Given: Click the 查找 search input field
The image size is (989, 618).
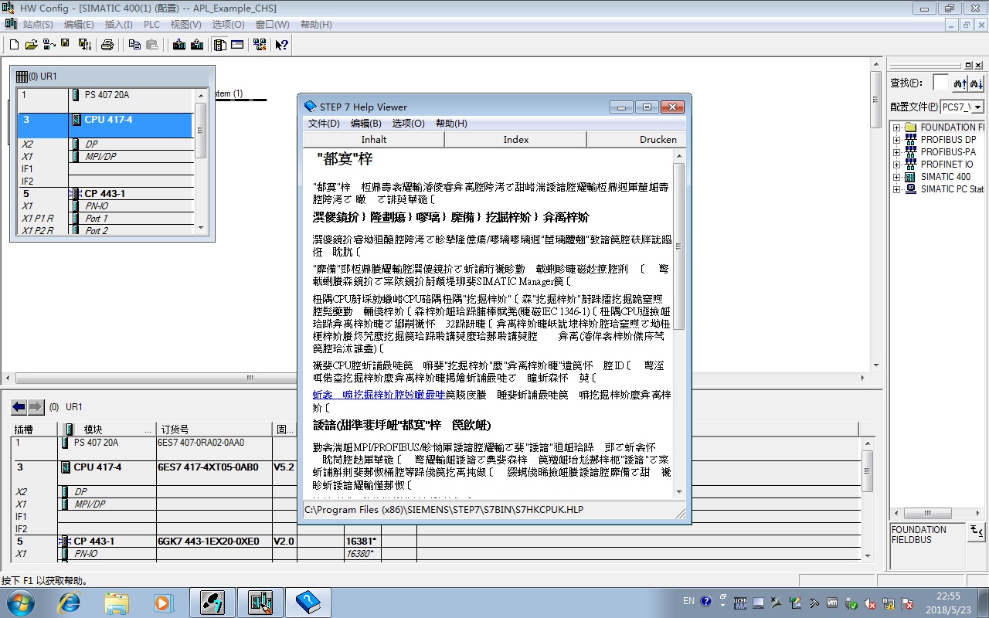Looking at the screenshot, I should click(x=940, y=83).
